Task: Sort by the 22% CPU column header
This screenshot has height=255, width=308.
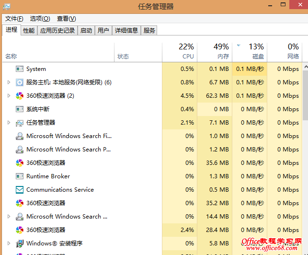Action: 180,52
